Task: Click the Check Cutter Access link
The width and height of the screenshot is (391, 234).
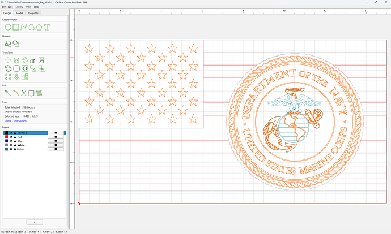Action: point(15,121)
